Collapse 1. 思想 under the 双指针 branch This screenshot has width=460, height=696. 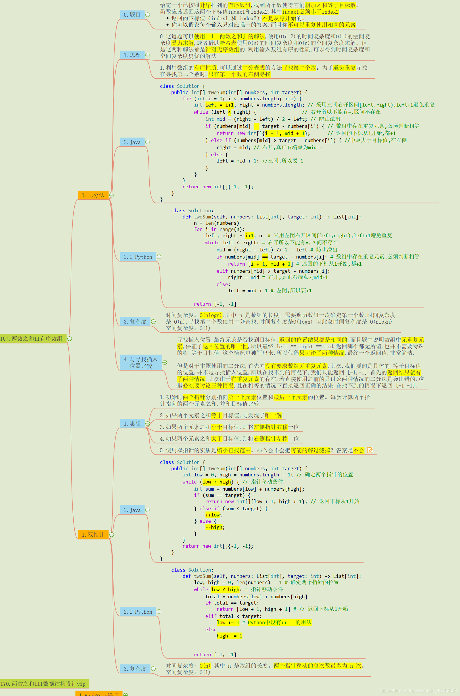pyautogui.click(x=148, y=423)
